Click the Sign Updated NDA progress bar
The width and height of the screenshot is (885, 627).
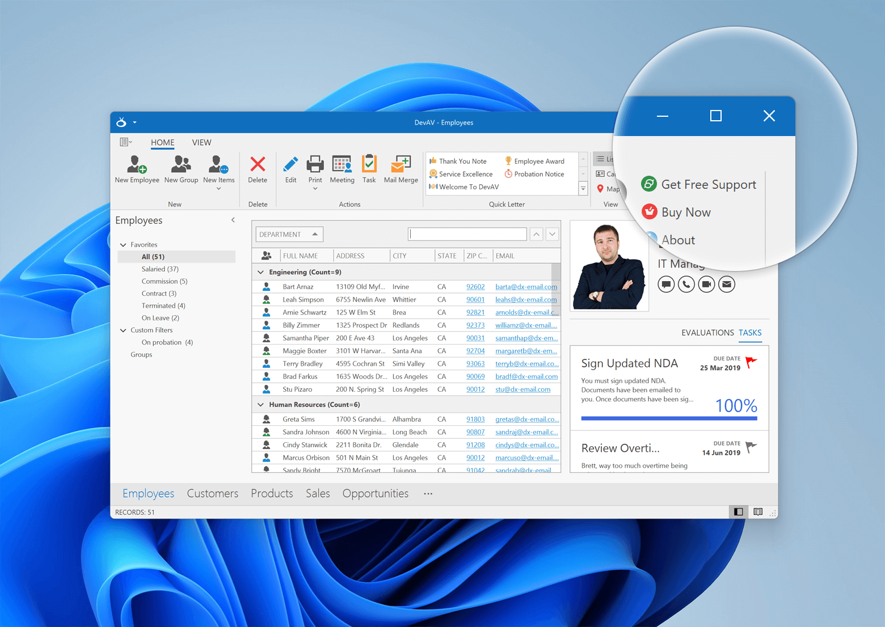(x=668, y=418)
